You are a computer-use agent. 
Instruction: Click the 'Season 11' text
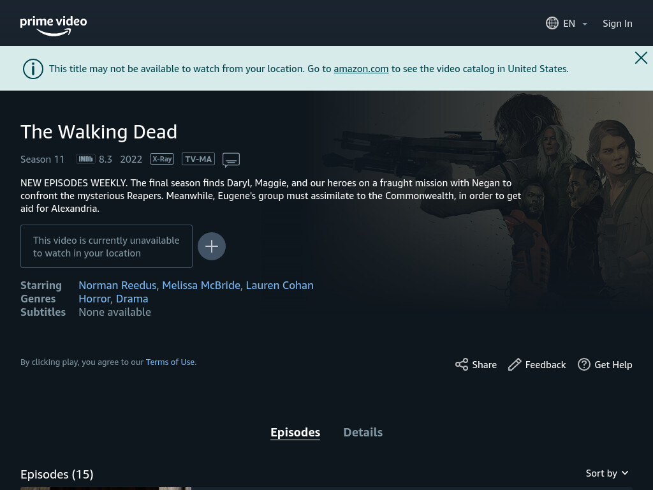[x=43, y=159]
